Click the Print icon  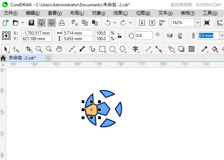coord(62,23)
